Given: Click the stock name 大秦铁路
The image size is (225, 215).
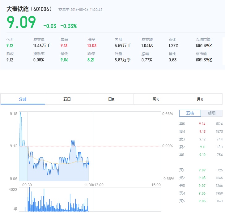Looking at the screenshot, I should pos(18,9).
